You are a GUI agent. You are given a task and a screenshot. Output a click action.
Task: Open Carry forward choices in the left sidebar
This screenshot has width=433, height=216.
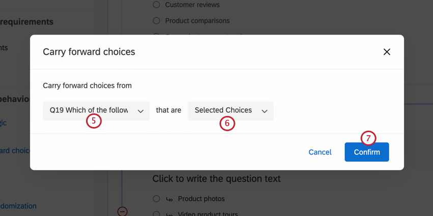click(x=15, y=150)
